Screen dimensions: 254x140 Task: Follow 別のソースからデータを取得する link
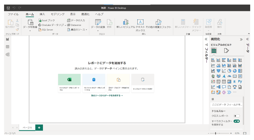(107, 96)
